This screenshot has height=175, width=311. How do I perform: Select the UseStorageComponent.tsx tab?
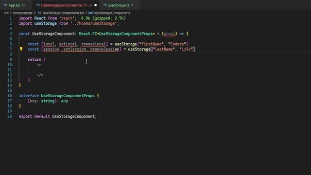(62, 5)
